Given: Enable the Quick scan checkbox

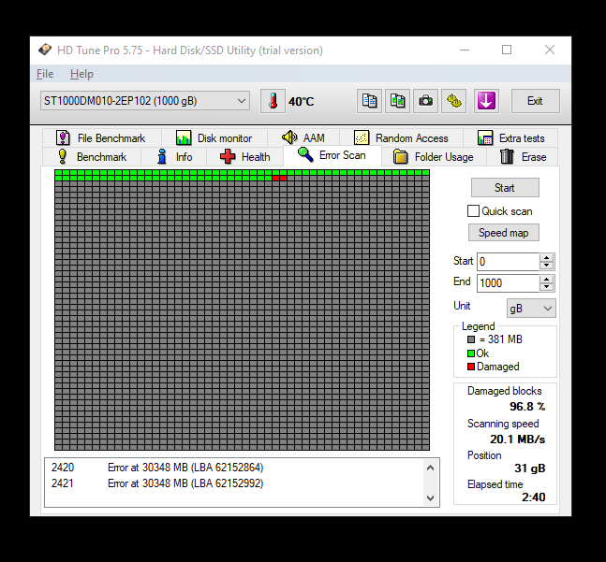Looking at the screenshot, I should [x=473, y=211].
